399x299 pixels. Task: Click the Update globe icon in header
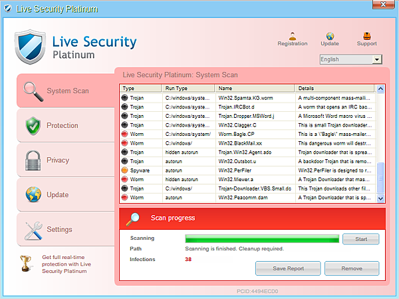[330, 36]
